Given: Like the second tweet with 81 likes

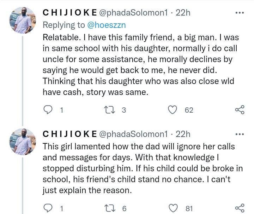Looking at the screenshot, I should coord(173,208).
